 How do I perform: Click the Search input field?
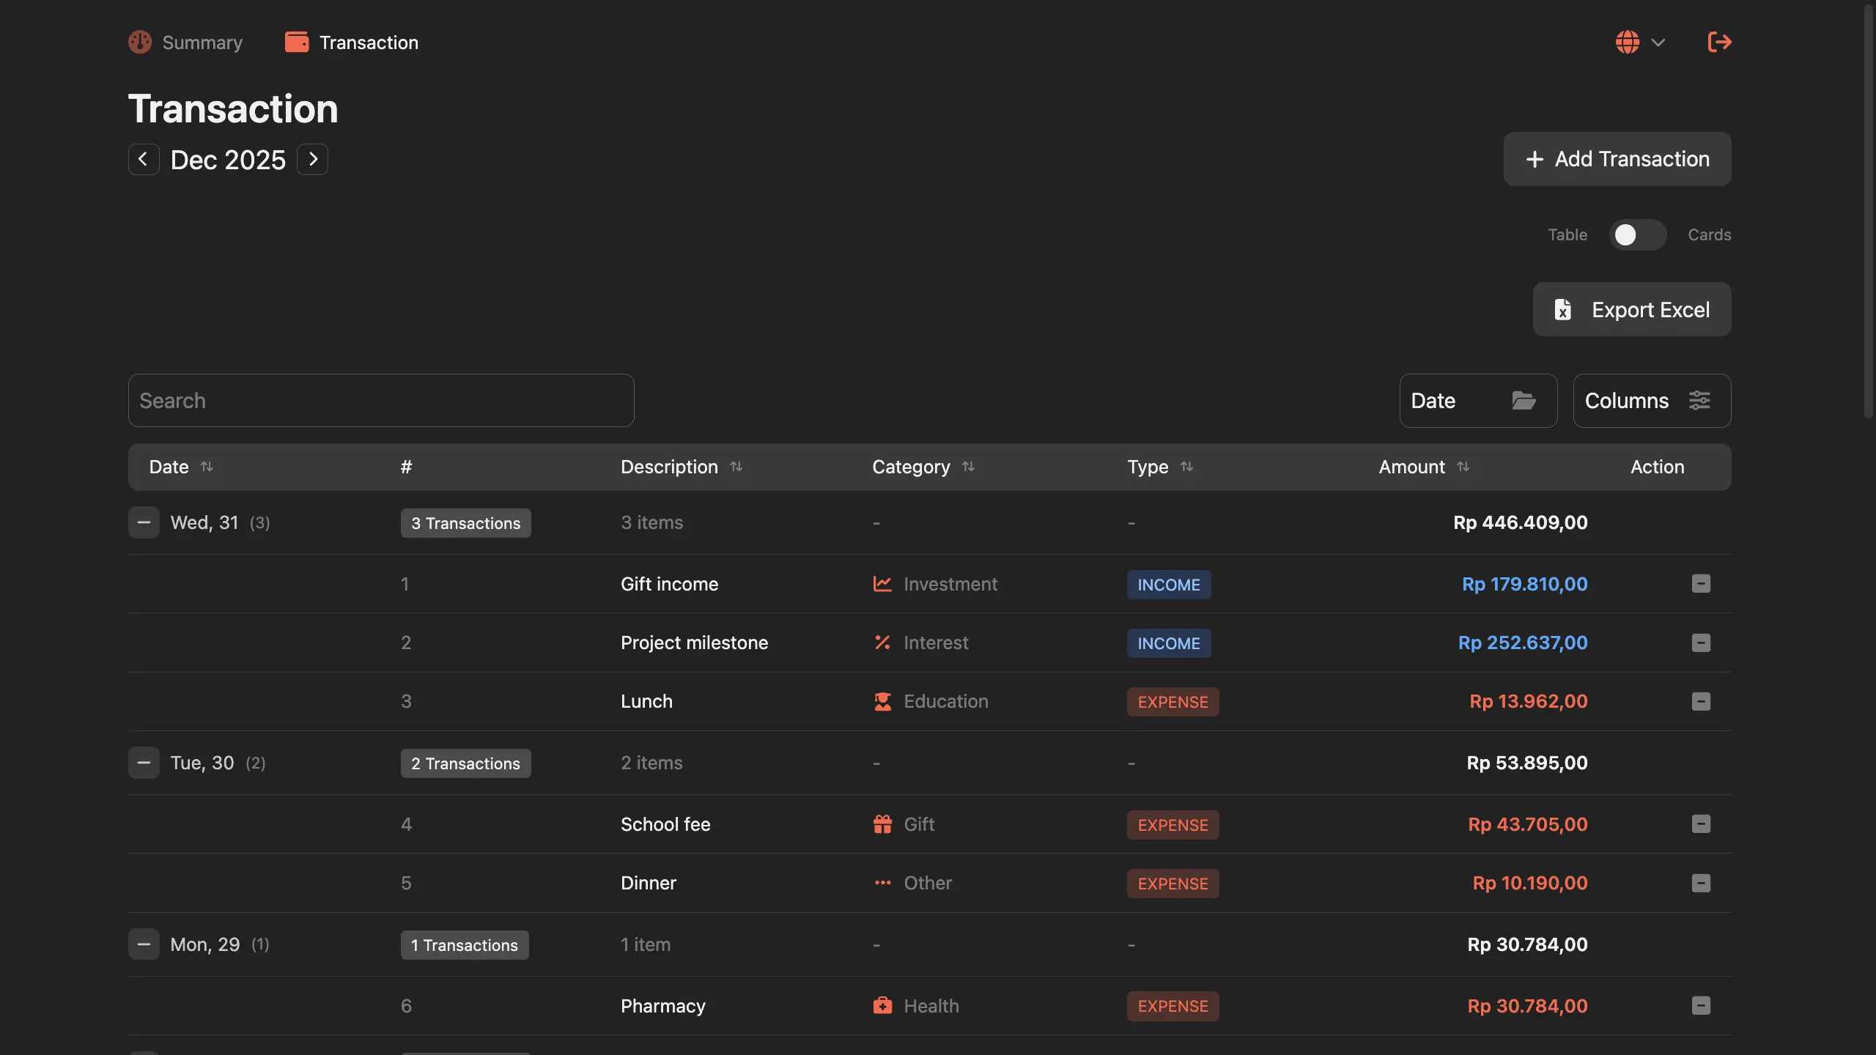(381, 400)
